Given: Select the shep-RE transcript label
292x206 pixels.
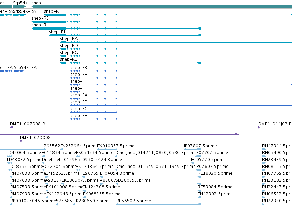Looking at the screenshot, I should point(69,59).
